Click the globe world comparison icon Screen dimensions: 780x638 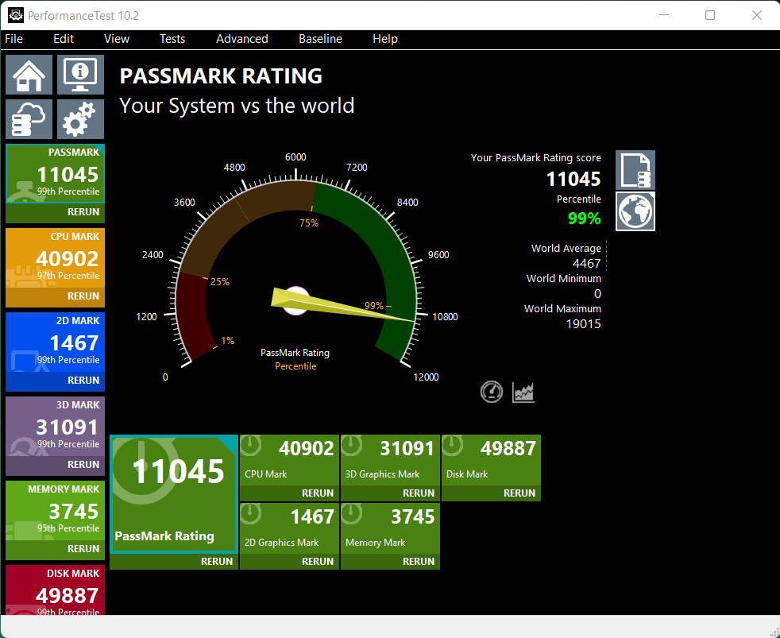635,211
